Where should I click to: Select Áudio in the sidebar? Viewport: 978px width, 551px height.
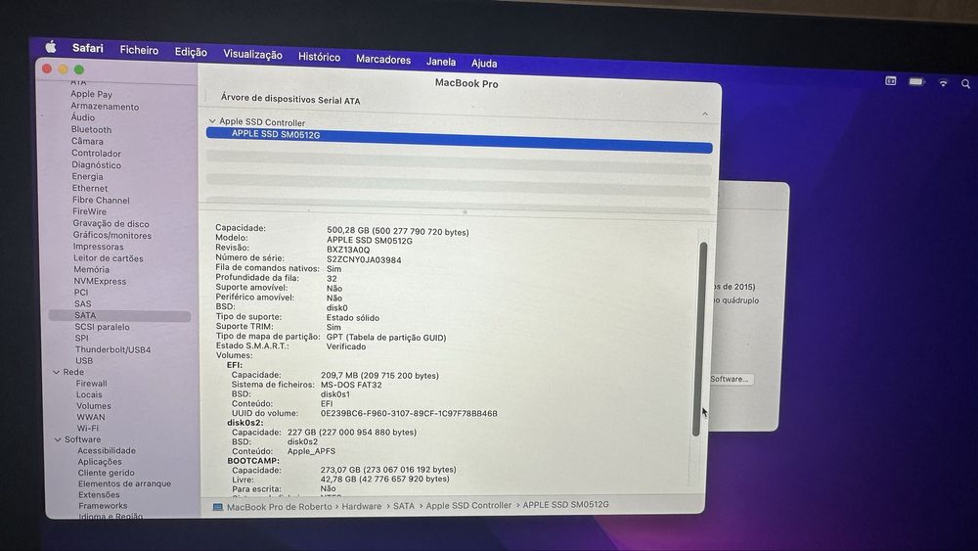click(83, 117)
